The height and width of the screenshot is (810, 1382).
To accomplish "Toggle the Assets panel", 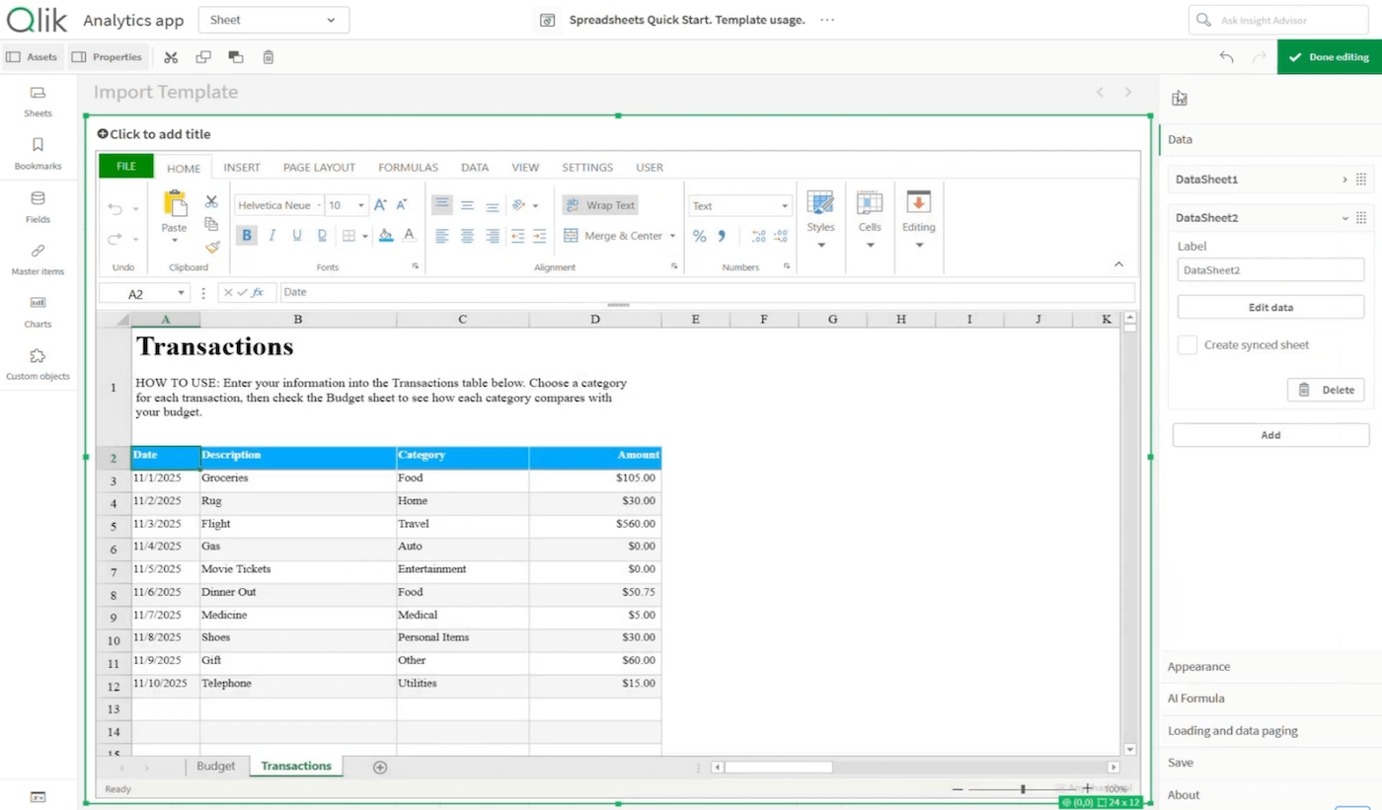I will [33, 57].
